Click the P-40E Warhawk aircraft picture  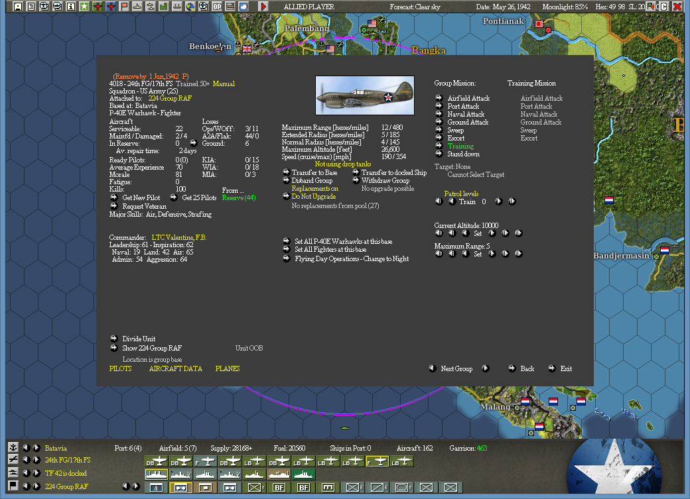[x=364, y=95]
